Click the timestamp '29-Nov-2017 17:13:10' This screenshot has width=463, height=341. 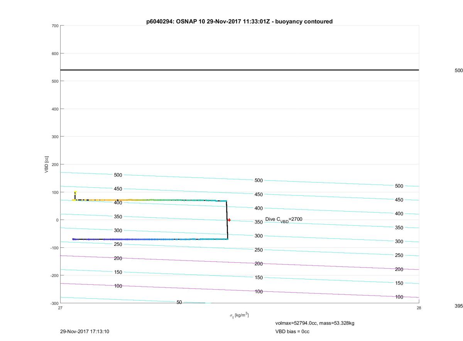pyautogui.click(x=85, y=331)
